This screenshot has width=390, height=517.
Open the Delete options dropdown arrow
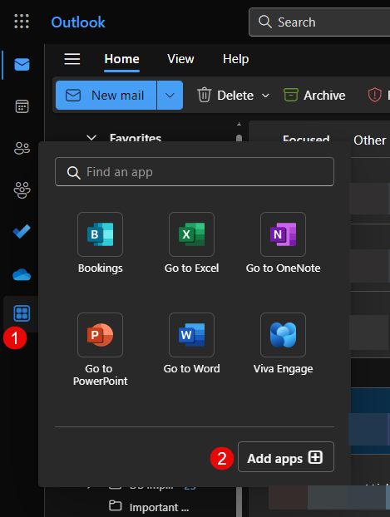click(265, 96)
